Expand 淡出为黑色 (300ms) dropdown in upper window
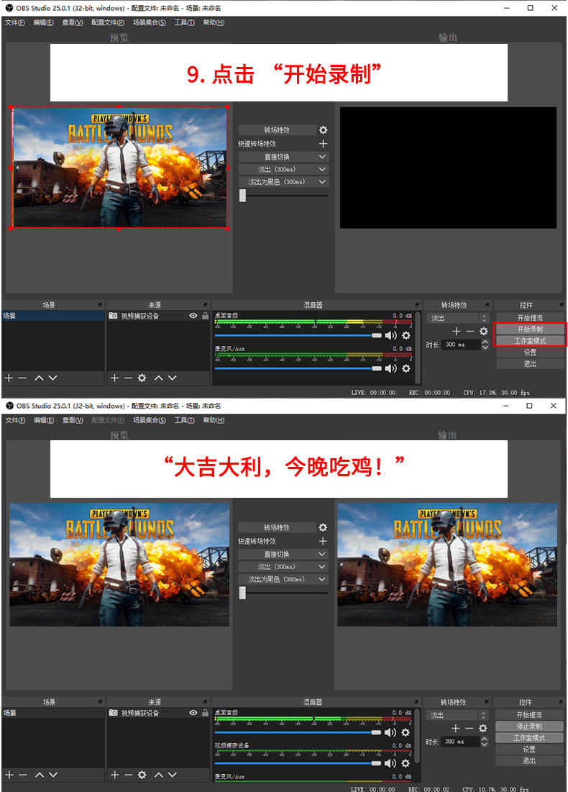Image resolution: width=568 pixels, height=792 pixels. pos(283,182)
